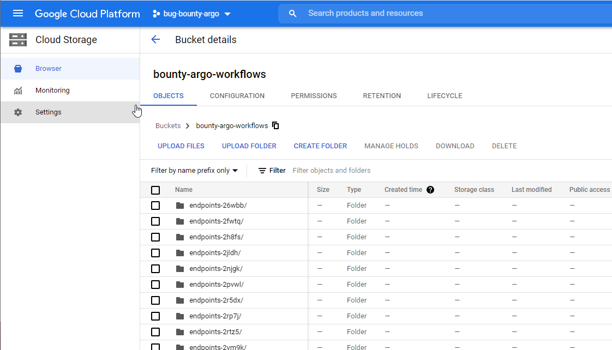
Task: Open the endpoints-2fwtq/ folder link
Action: click(216, 221)
